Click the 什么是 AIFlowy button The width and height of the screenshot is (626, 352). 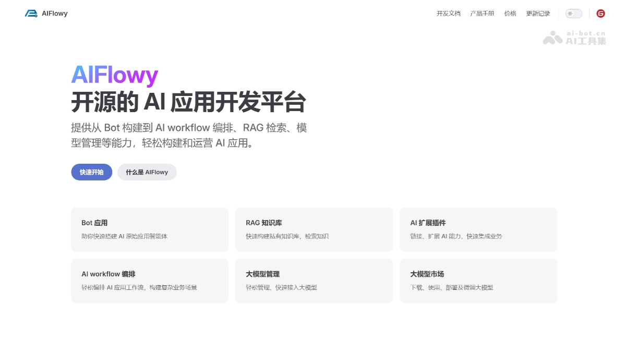(x=147, y=172)
